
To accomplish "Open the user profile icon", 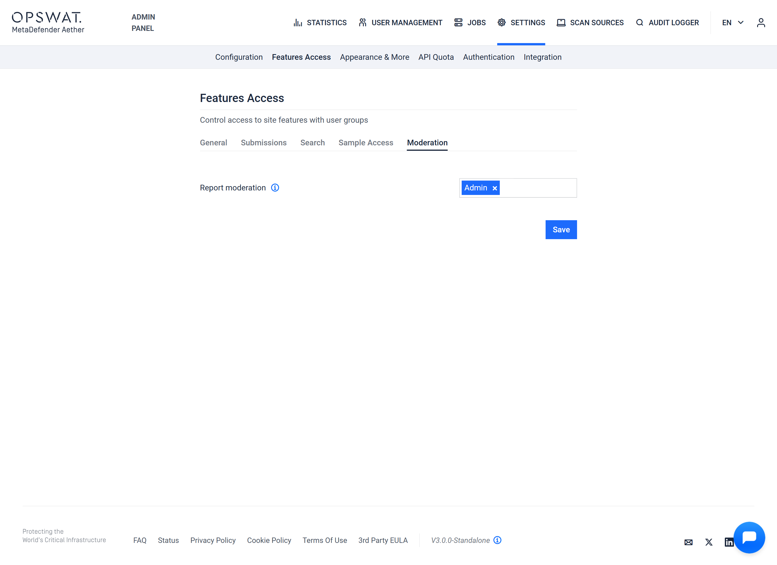I will click(x=761, y=23).
